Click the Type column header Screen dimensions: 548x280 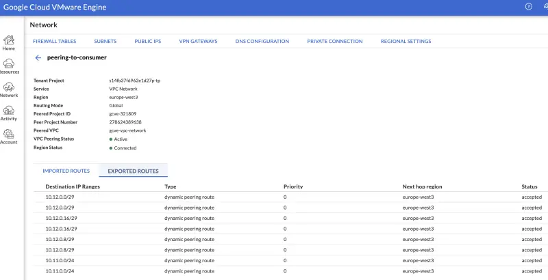[170, 186]
